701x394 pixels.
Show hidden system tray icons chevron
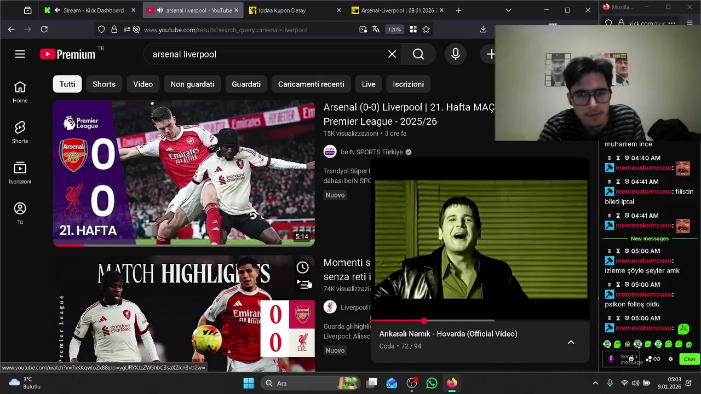(595, 383)
